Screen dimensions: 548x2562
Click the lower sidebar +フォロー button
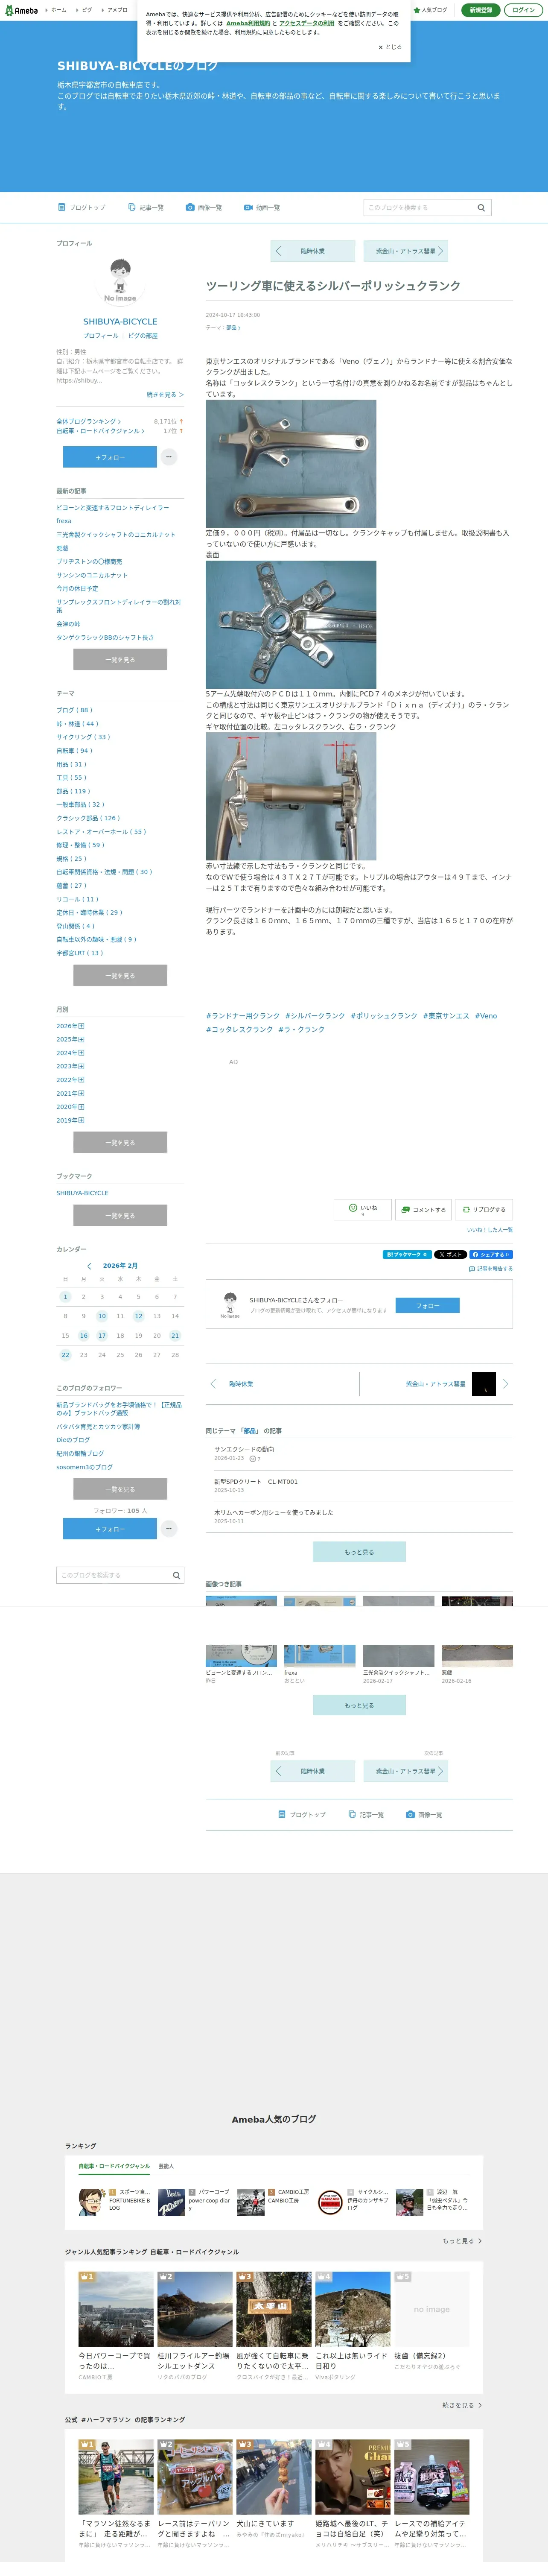pyautogui.click(x=109, y=1529)
